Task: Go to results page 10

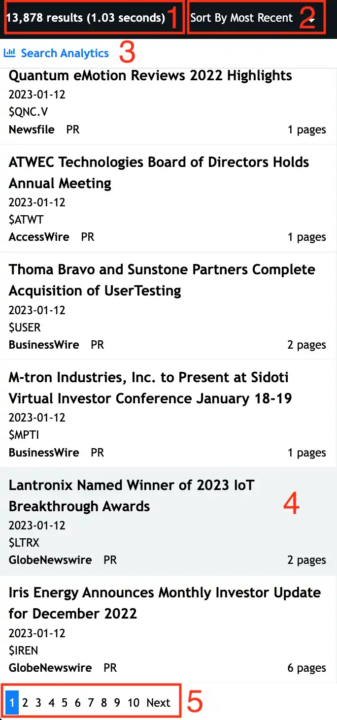Action: pyautogui.click(x=134, y=703)
